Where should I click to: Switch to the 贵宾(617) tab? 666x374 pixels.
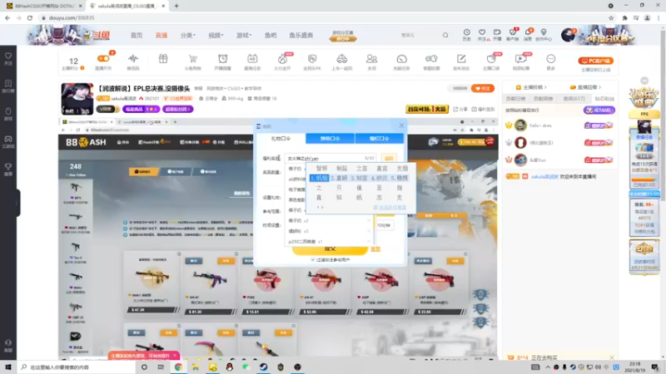pos(574,98)
